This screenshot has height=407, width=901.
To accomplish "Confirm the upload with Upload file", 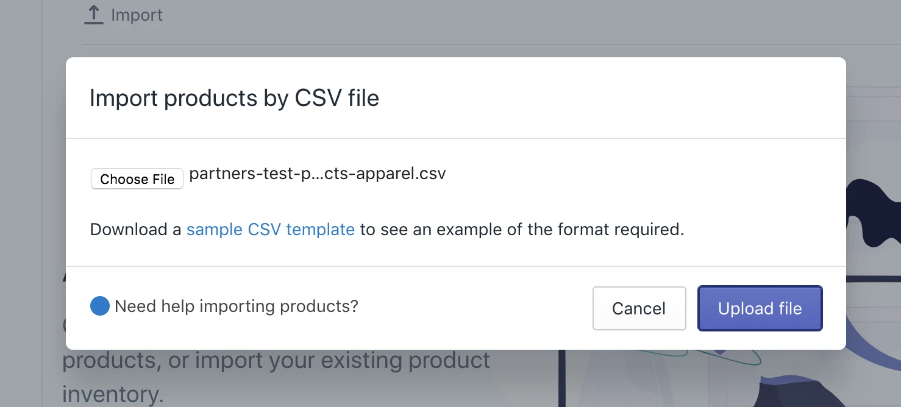I will (760, 308).
